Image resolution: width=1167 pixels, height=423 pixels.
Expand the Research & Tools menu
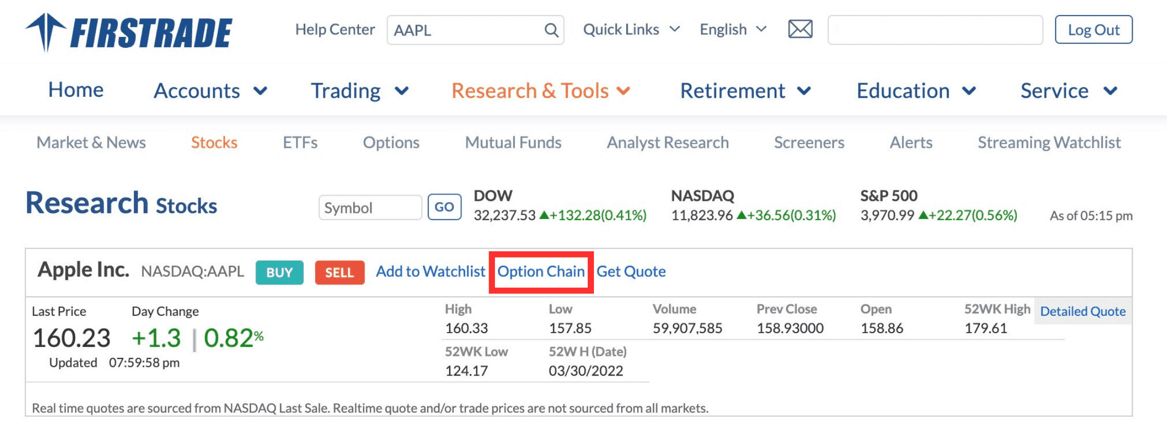tap(541, 91)
